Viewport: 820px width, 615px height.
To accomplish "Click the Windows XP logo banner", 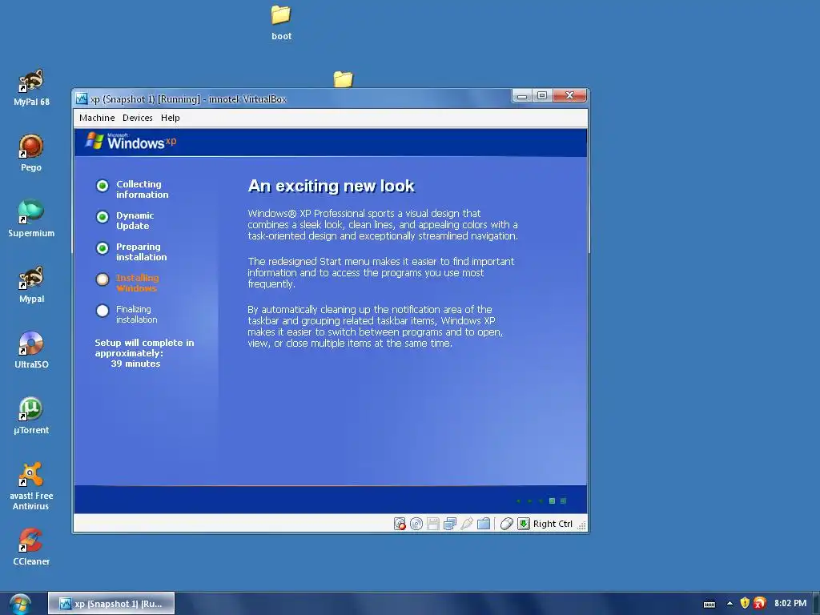I will 131,141.
